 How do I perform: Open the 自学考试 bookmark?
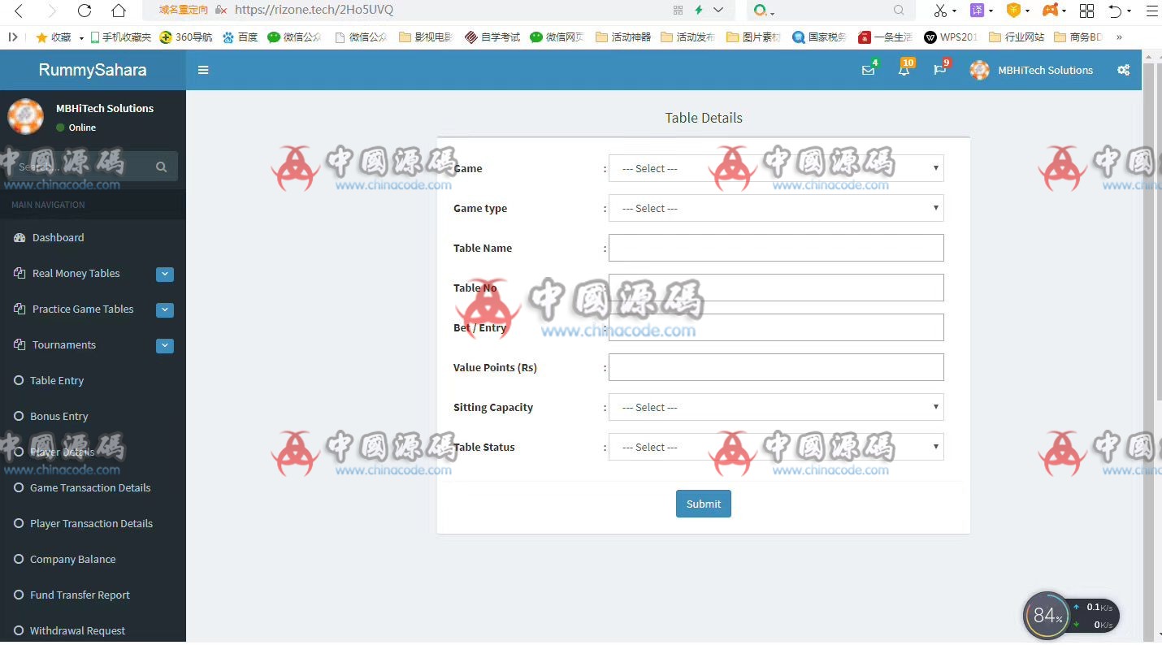click(492, 37)
